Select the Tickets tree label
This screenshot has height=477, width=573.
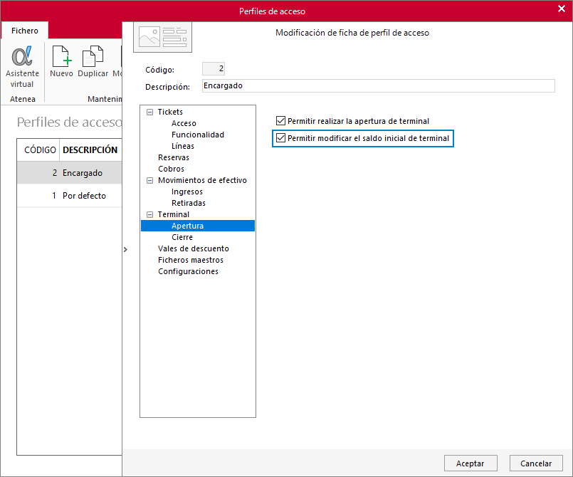pyautogui.click(x=170, y=112)
